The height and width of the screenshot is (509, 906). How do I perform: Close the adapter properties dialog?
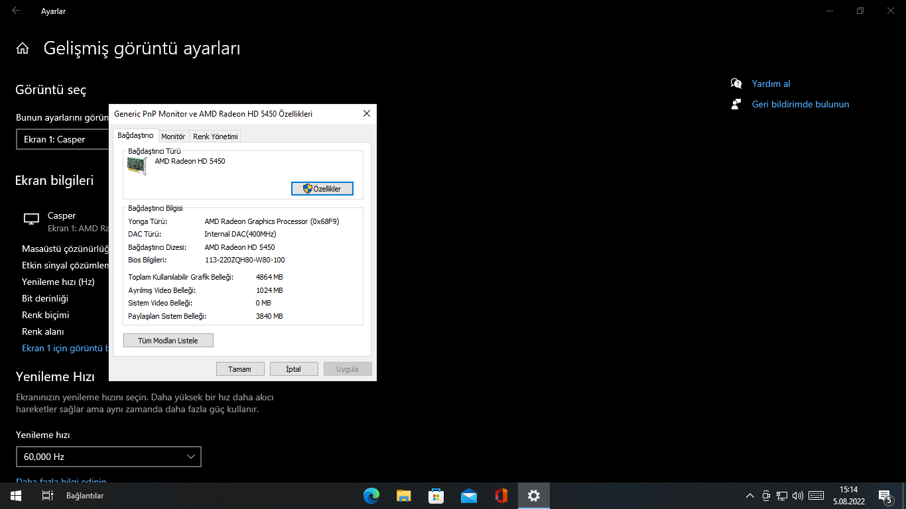tap(367, 114)
